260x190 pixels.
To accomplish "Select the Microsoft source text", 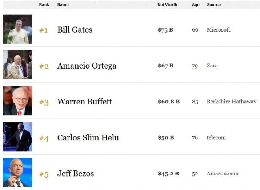I will point(219,30).
